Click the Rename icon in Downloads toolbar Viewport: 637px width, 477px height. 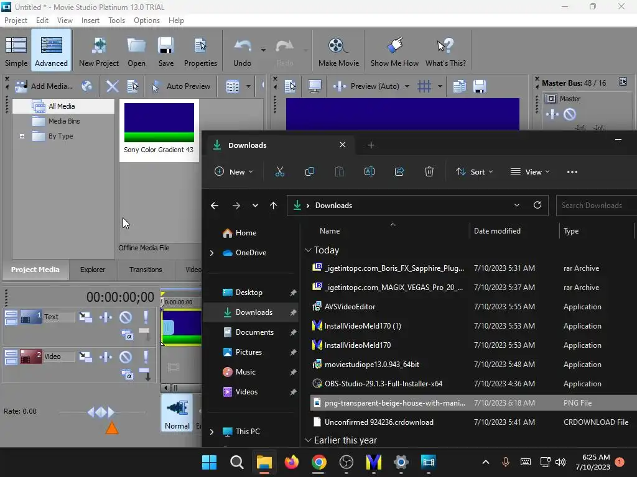click(370, 171)
